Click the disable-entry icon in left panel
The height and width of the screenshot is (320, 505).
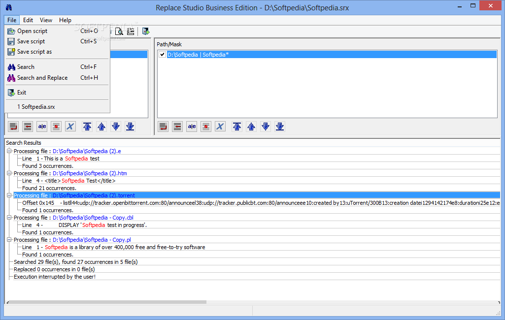point(56,127)
